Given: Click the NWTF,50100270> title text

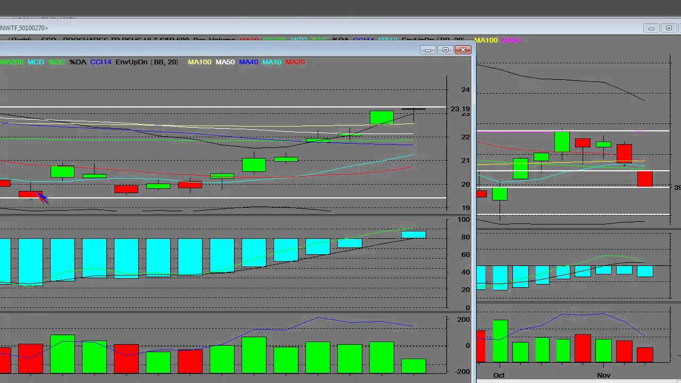Looking at the screenshot, I should pos(24,28).
